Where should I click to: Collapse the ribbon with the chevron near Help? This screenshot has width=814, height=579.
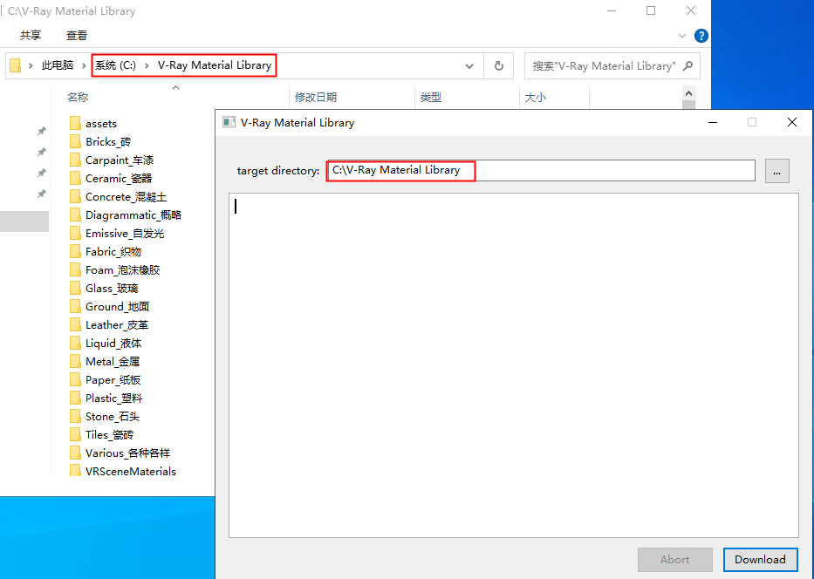click(682, 36)
